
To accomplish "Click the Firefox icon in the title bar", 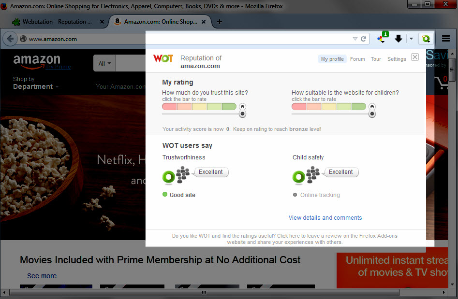I will [x=4, y=6].
